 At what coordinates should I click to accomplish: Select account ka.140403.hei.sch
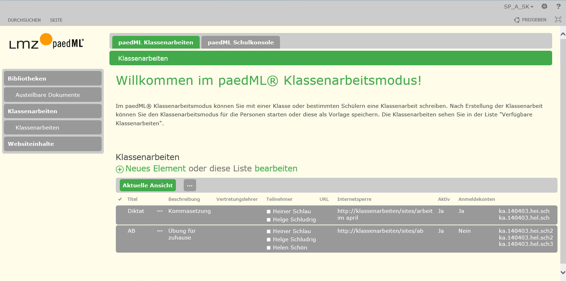524,211
